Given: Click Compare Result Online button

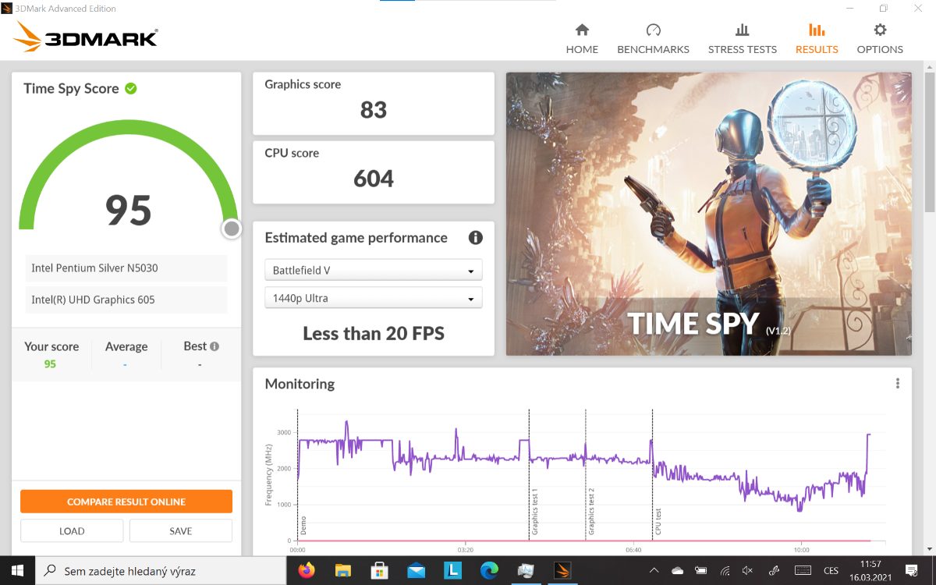Looking at the screenshot, I should click(x=126, y=502).
